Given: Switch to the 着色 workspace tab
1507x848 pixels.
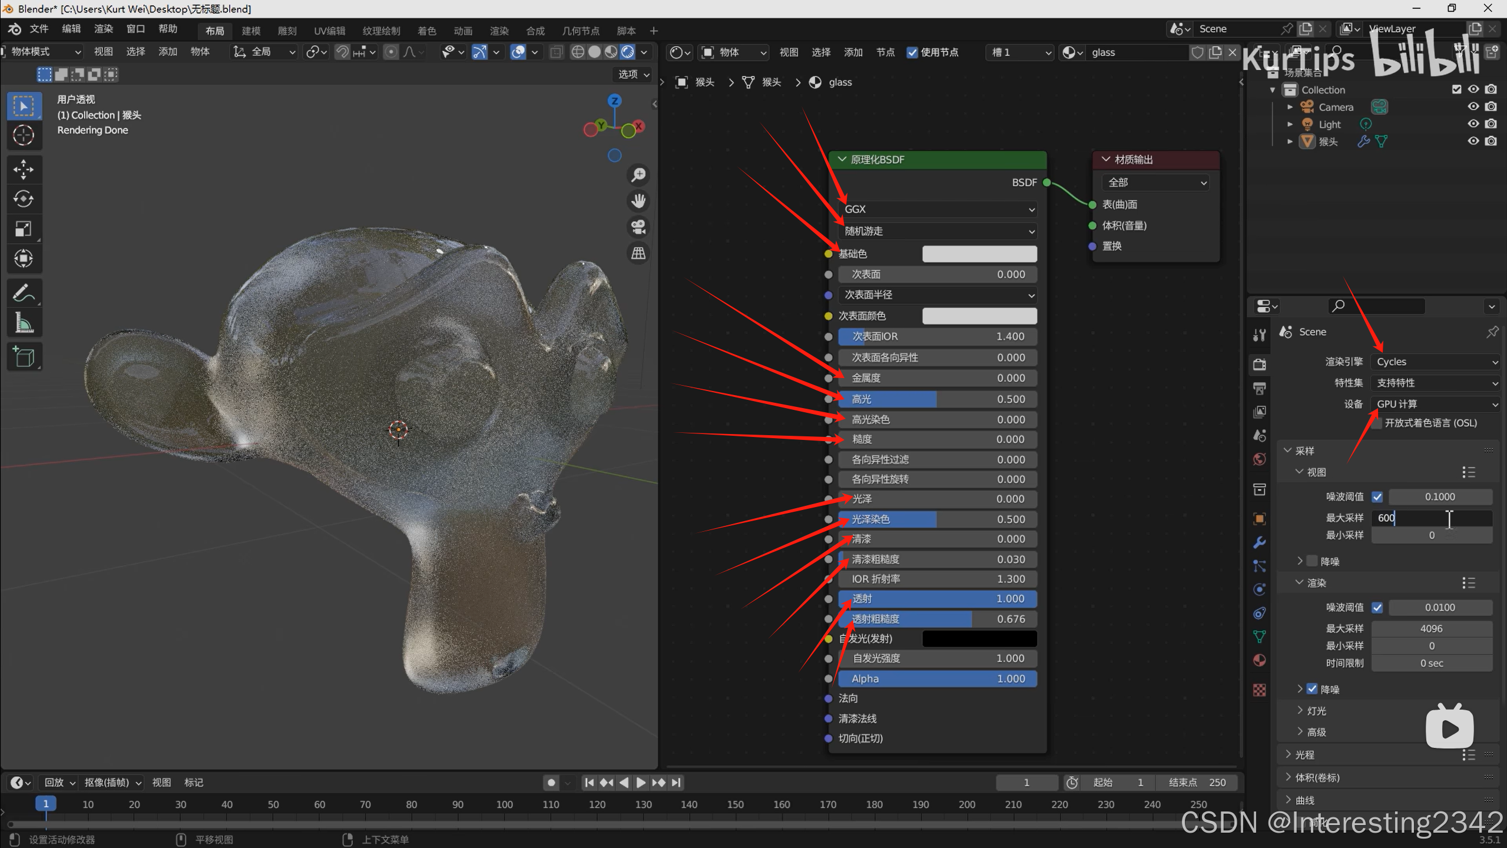Looking at the screenshot, I should [x=426, y=31].
